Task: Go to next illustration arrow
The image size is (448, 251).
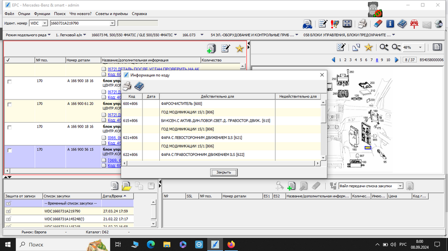Action: click(396, 60)
